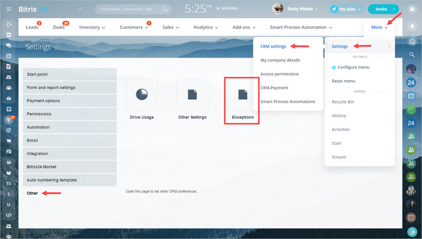This screenshot has width=422, height=239.
Task: Open the document icon in left sidebar
Action: coord(9,67)
